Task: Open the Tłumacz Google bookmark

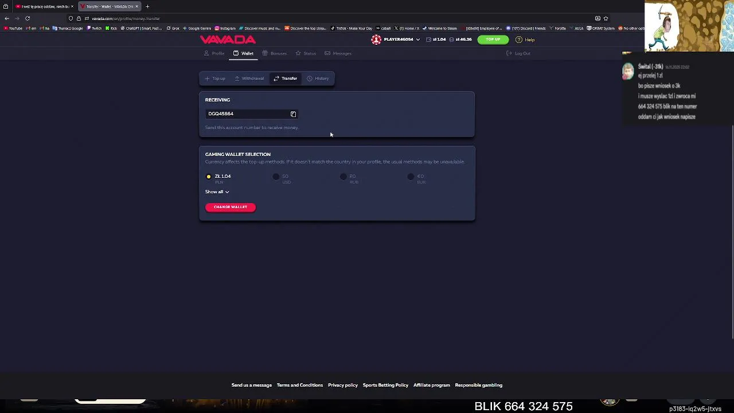Action: tap(68, 28)
